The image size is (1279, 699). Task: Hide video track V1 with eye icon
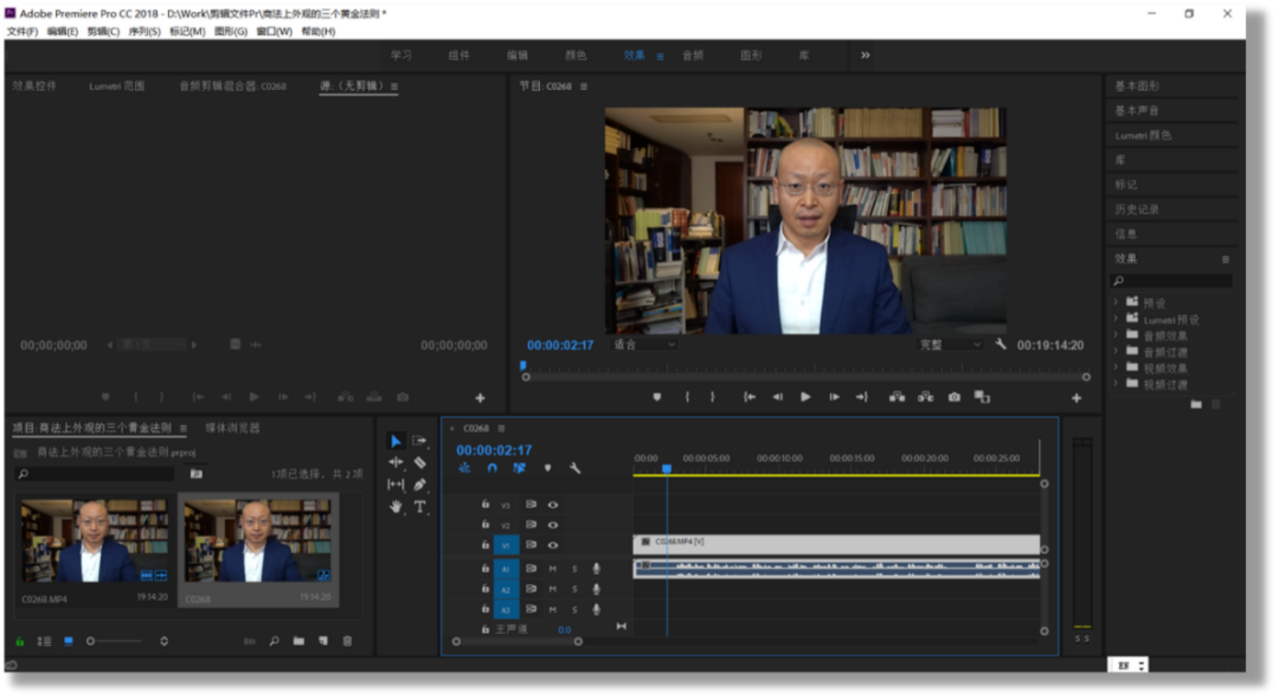point(553,545)
